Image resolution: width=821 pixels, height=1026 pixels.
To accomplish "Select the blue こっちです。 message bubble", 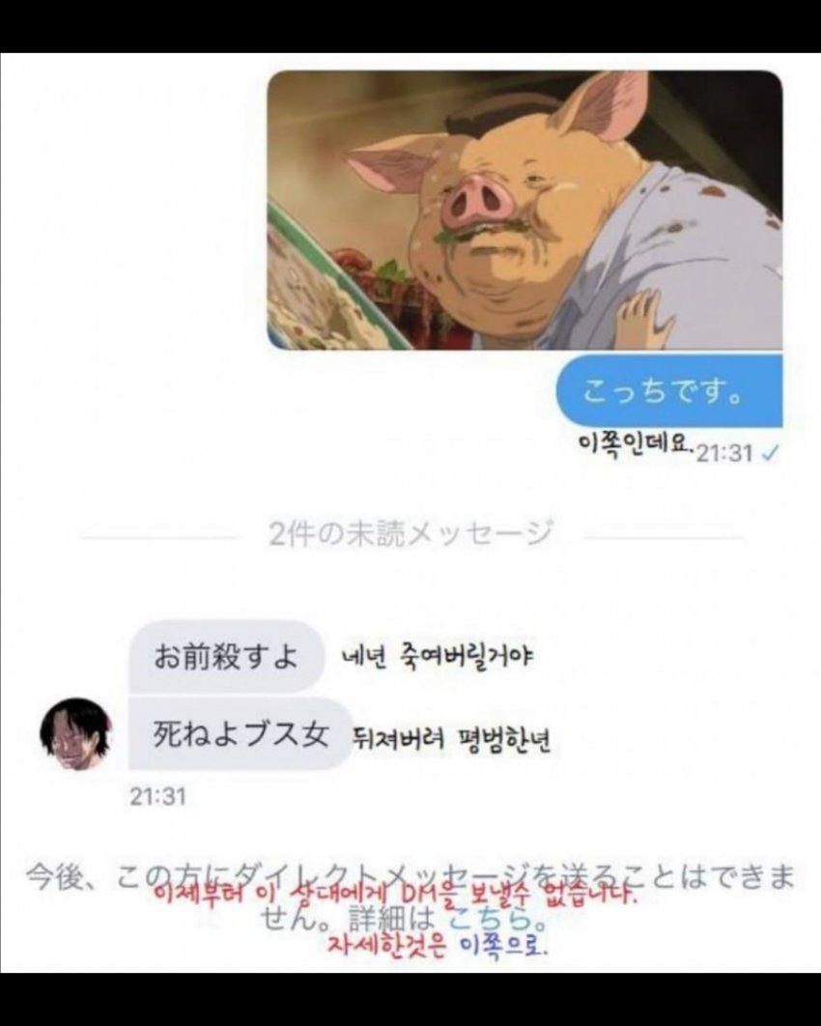I will (x=669, y=392).
